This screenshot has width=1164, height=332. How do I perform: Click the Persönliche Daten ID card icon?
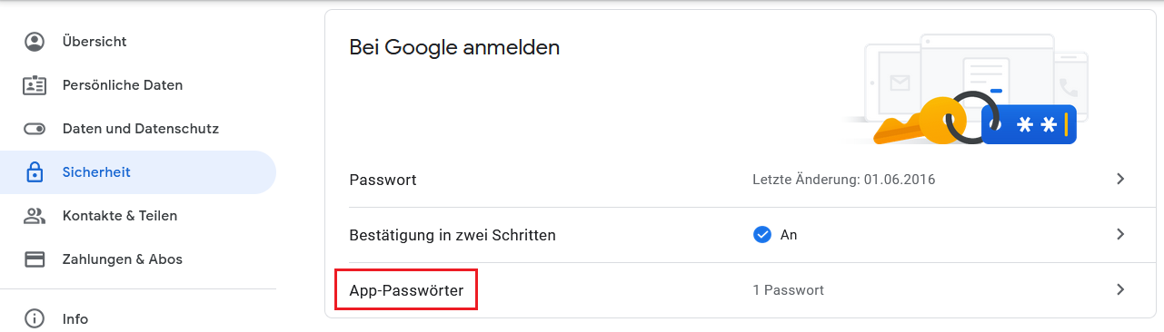point(35,85)
